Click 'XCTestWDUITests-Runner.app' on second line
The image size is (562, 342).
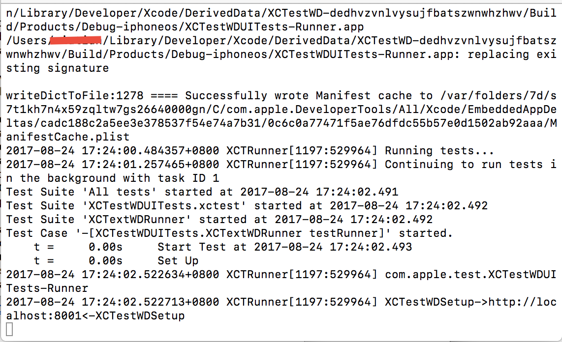[x=274, y=27]
